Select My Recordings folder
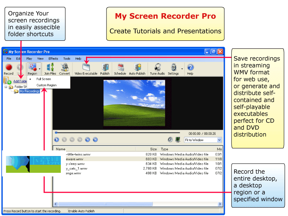This screenshot has height=216, width=288. tap(29, 91)
